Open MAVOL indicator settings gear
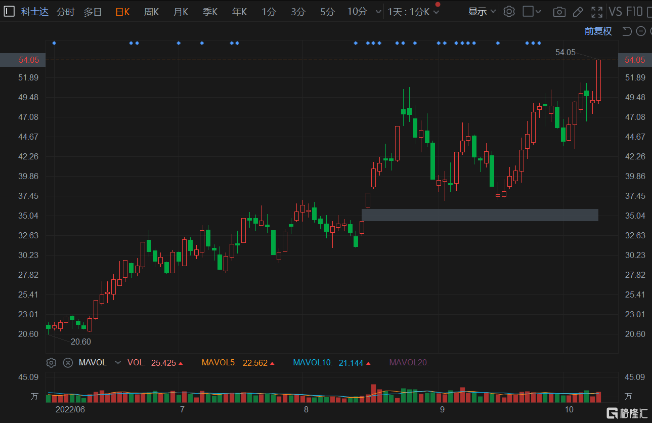Image resolution: width=652 pixels, height=423 pixels. [x=51, y=362]
